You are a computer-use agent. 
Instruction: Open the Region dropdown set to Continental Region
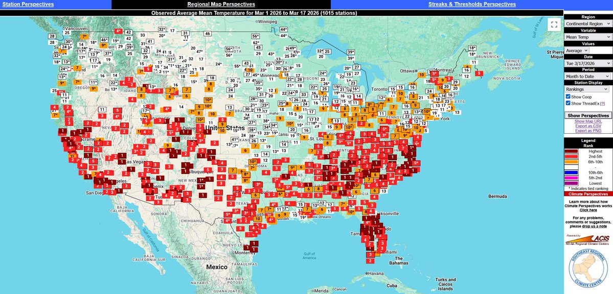[x=588, y=23]
